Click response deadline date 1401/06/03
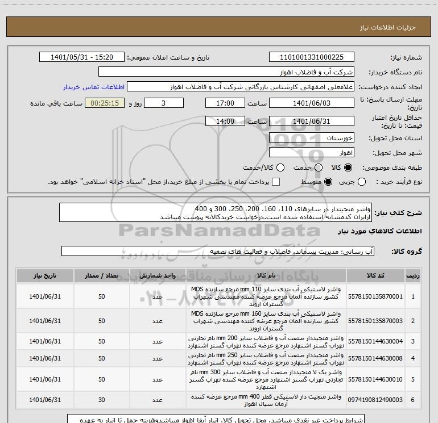 (312, 103)
